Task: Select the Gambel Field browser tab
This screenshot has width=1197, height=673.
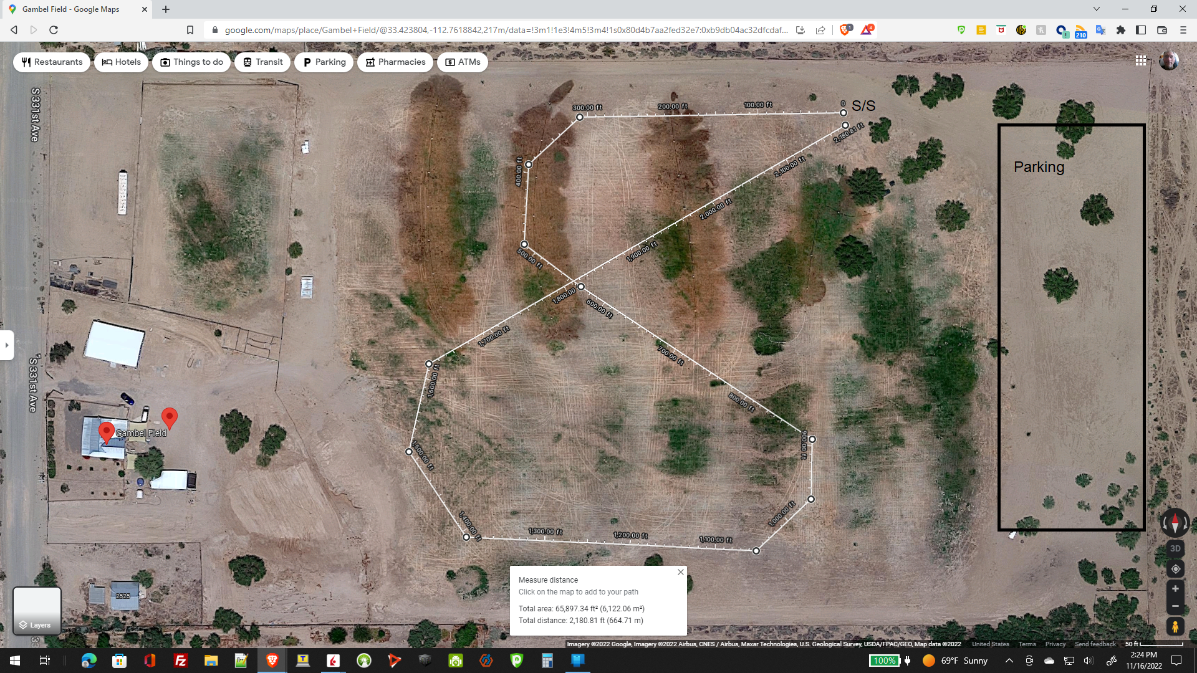Action: coord(70,9)
